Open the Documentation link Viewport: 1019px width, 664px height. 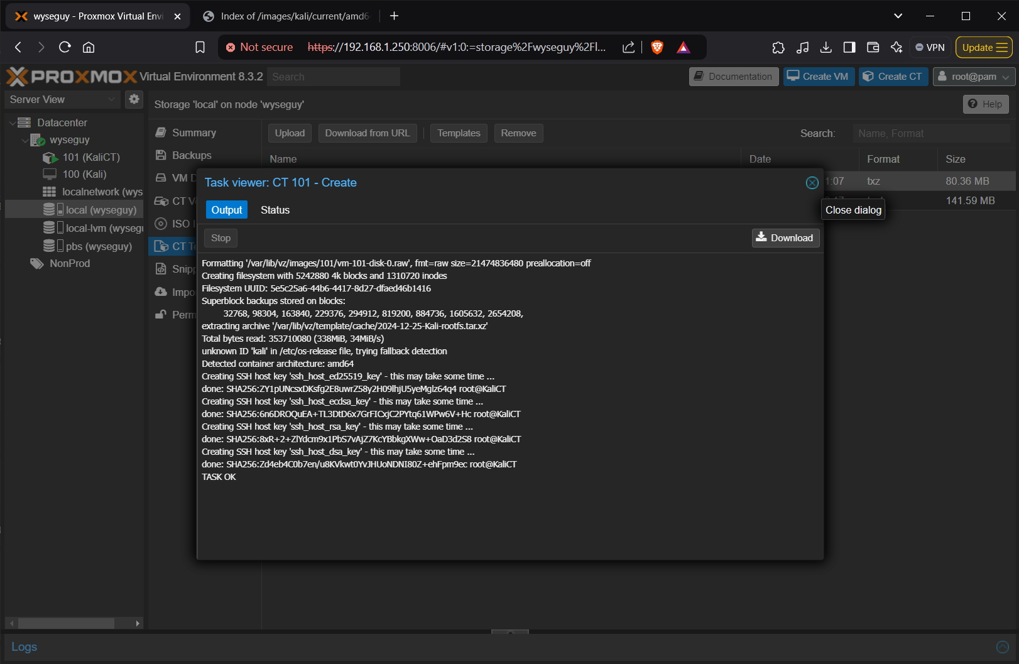[734, 77]
